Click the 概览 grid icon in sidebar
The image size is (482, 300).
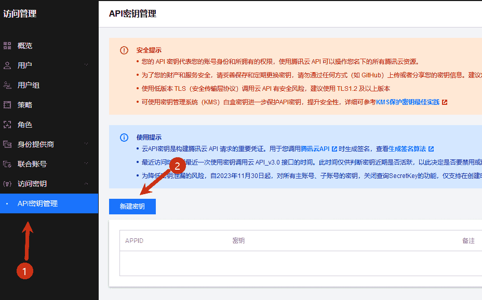(x=7, y=46)
